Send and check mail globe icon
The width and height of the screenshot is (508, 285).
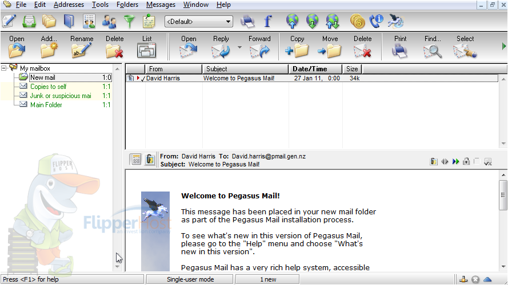pyautogui.click(x=333, y=21)
